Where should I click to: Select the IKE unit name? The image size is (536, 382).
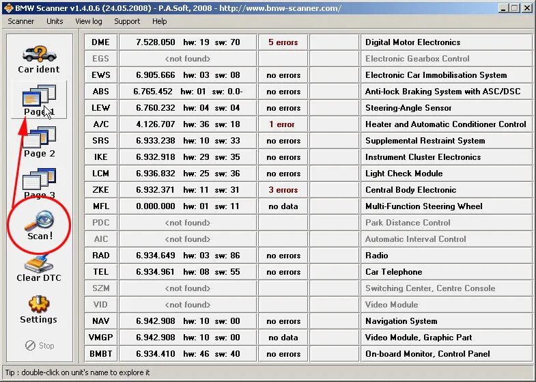(101, 157)
